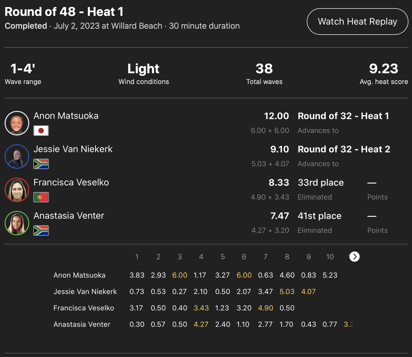The image size is (412, 357).
Task: Open Francisca Veselko name in results
Action: (71, 182)
